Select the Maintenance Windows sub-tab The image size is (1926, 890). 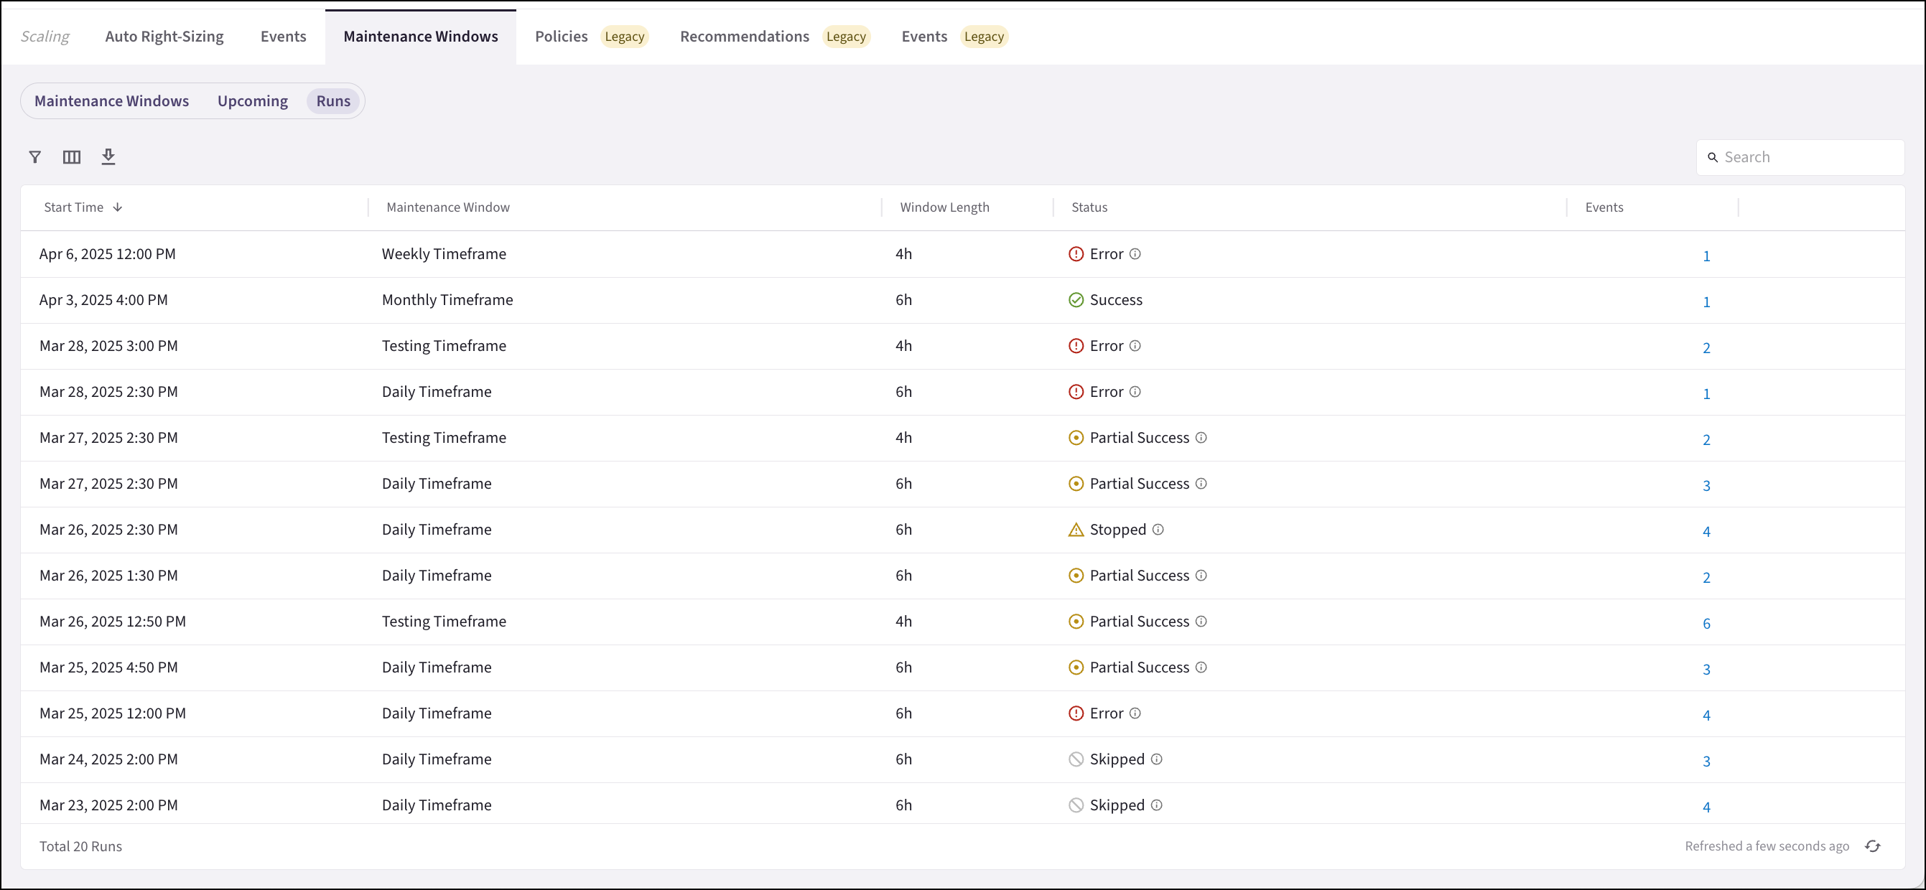pos(112,101)
